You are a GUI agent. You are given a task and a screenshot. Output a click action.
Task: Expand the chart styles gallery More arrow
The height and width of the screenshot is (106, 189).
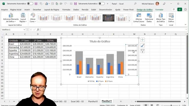(129, 21)
